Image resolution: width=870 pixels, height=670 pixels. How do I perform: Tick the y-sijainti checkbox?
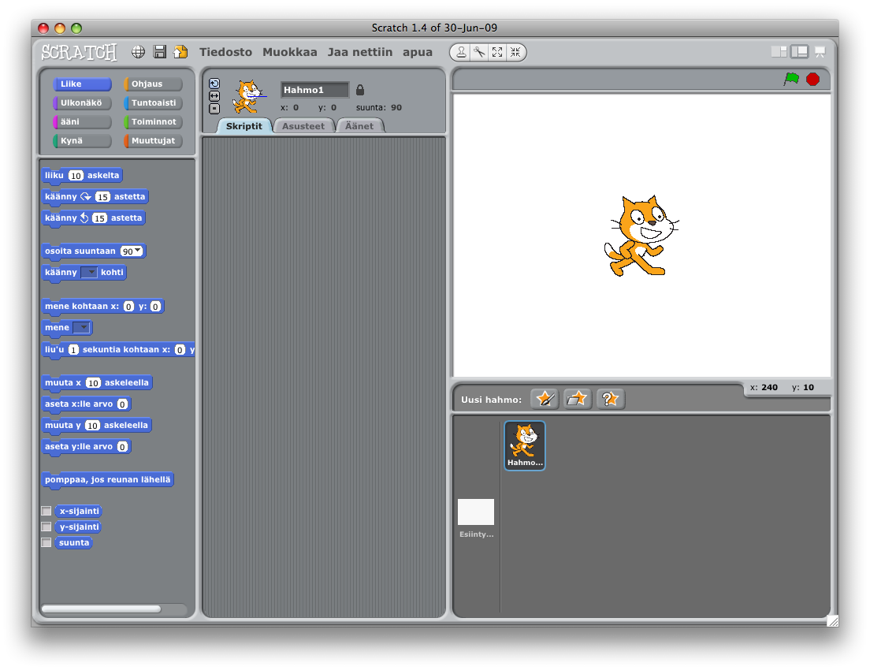click(46, 527)
